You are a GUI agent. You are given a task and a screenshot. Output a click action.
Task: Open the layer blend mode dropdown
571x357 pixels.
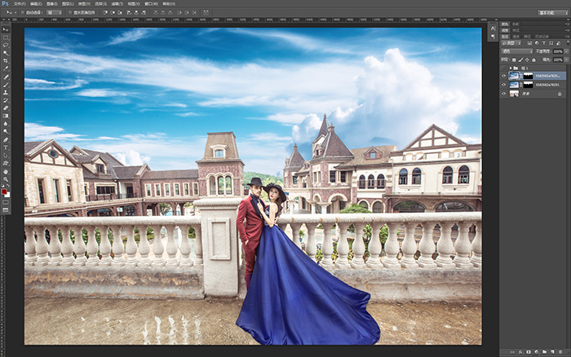coord(516,51)
